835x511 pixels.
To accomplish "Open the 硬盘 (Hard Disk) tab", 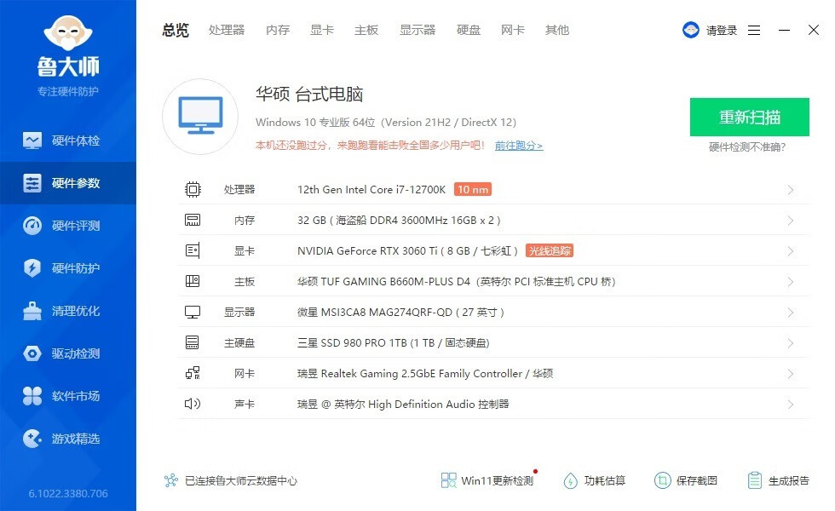I will (468, 30).
